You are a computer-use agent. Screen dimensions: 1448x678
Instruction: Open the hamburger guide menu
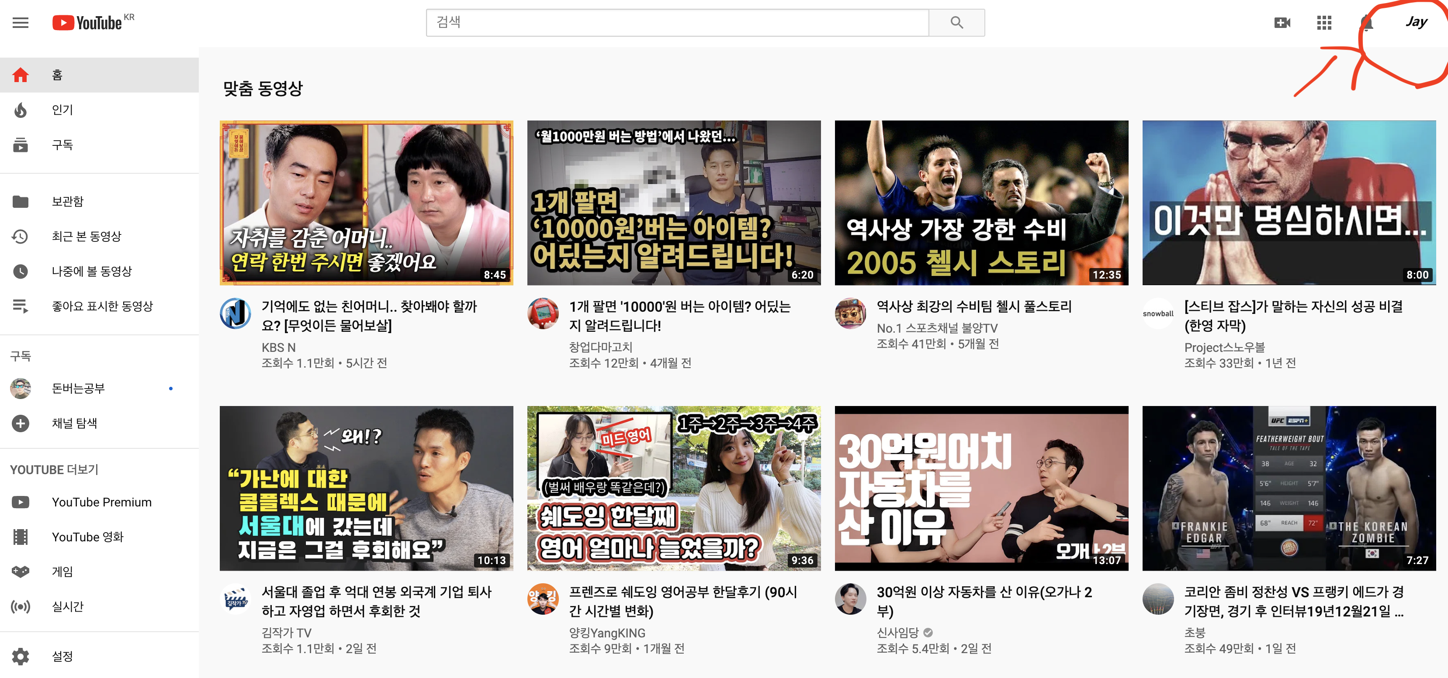pyautogui.click(x=20, y=22)
